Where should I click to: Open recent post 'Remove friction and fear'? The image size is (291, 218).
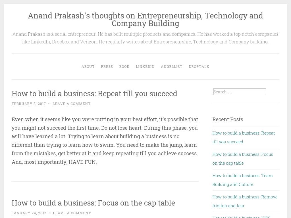pyautogui.click(x=245, y=201)
